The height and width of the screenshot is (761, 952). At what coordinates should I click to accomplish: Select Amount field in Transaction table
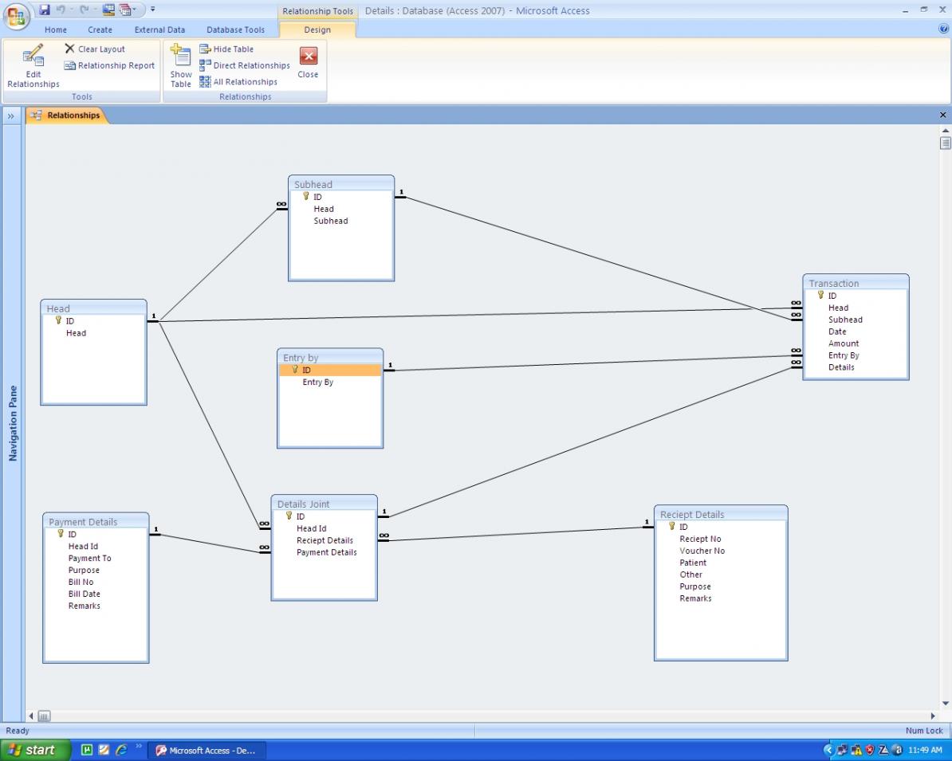pos(844,343)
